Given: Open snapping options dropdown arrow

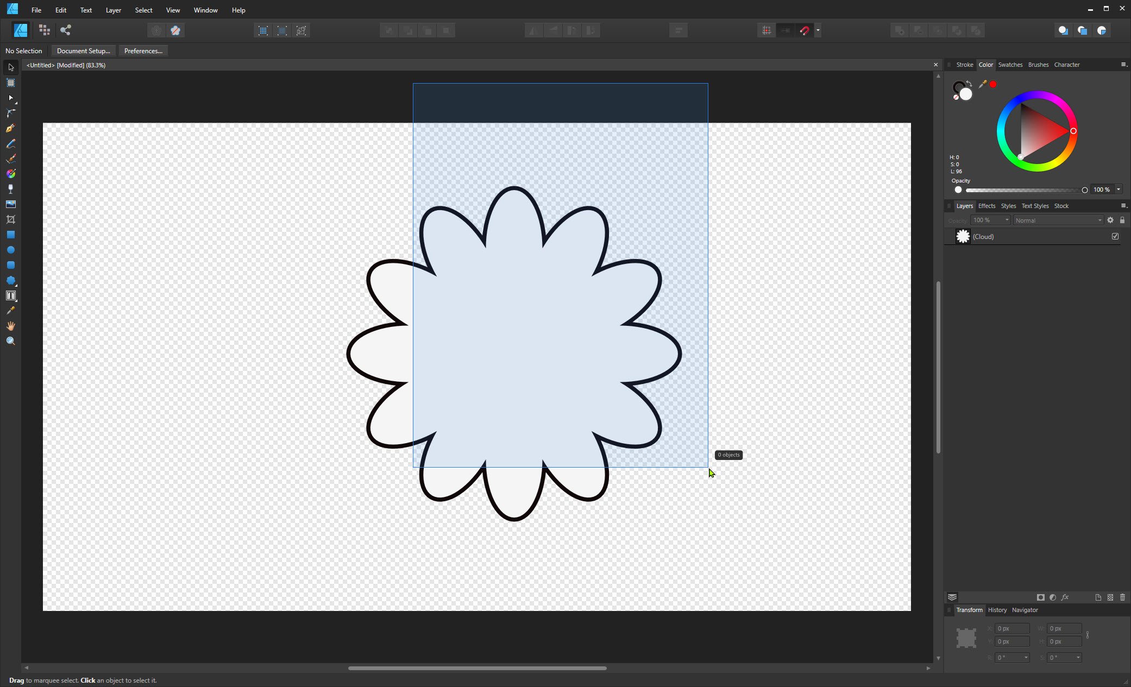Looking at the screenshot, I should click(x=818, y=30).
